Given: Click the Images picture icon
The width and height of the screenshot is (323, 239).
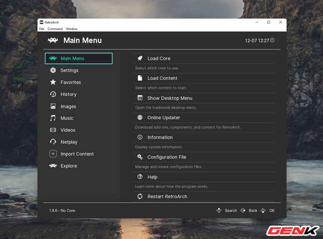Looking at the screenshot, I should (53, 106).
